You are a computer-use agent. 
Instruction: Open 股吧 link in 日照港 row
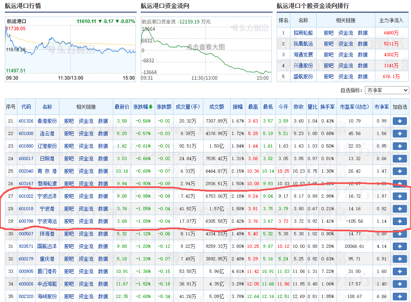pyautogui.click(x=69, y=159)
